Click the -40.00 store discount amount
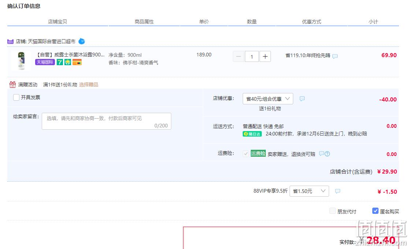 (388, 99)
